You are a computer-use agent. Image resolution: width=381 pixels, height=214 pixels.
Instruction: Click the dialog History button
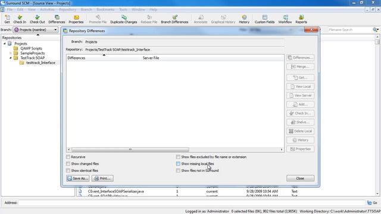click(300, 140)
